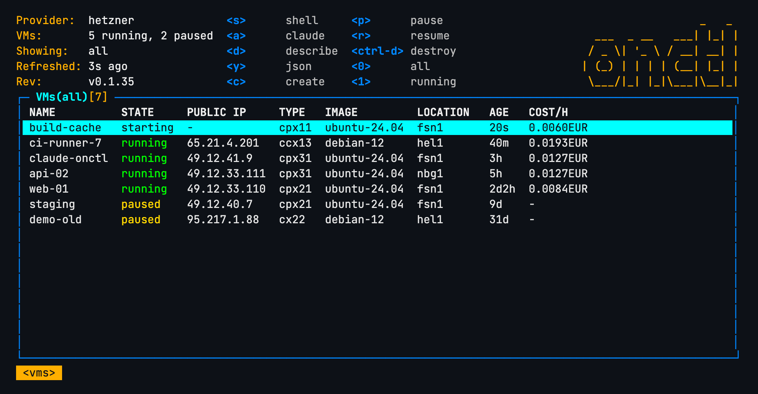Click the nbg1 location cell
Viewport: 758px width, 394px height.
click(x=430, y=174)
